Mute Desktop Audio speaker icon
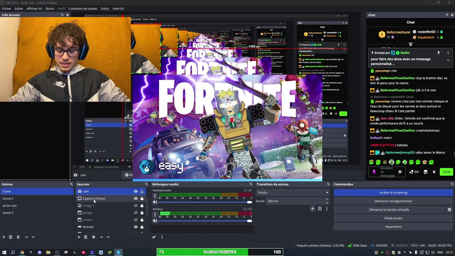This screenshot has width=455, height=256. [155, 202]
